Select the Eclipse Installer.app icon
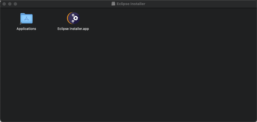This screenshot has height=122, width=257. click(x=73, y=18)
